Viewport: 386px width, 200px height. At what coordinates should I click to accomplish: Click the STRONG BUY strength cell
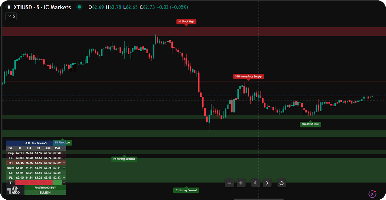pyautogui.click(x=45, y=187)
